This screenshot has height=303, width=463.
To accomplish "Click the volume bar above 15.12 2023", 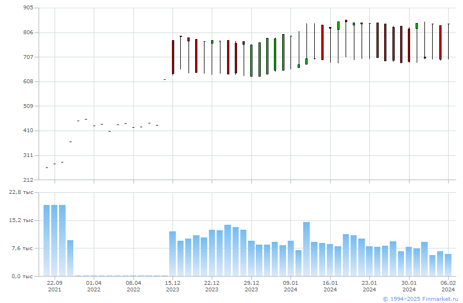I will coord(173,254).
